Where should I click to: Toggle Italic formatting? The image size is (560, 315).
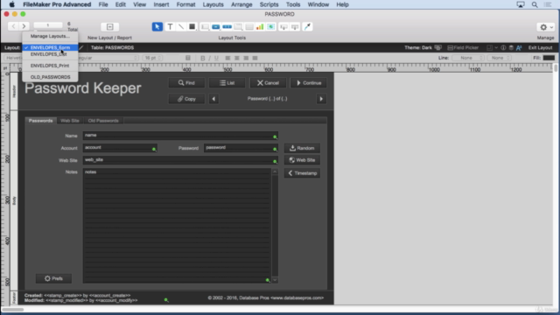(210, 59)
